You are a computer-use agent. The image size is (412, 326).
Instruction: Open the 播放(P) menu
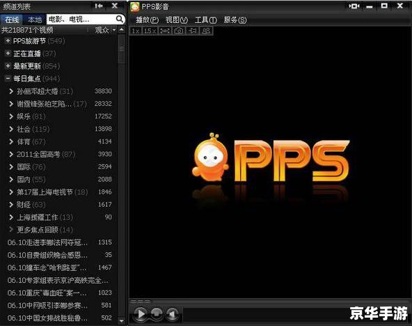coord(147,20)
